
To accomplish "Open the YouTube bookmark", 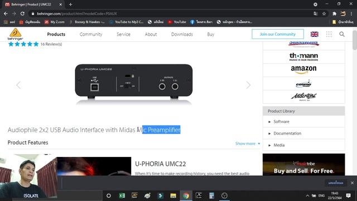I will tap(177, 22).
